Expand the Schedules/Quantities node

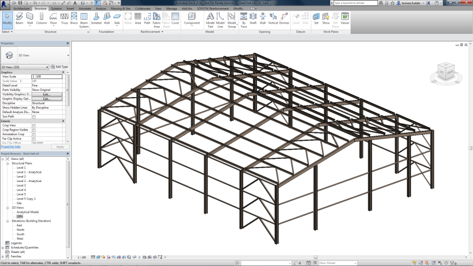(x=3, y=247)
